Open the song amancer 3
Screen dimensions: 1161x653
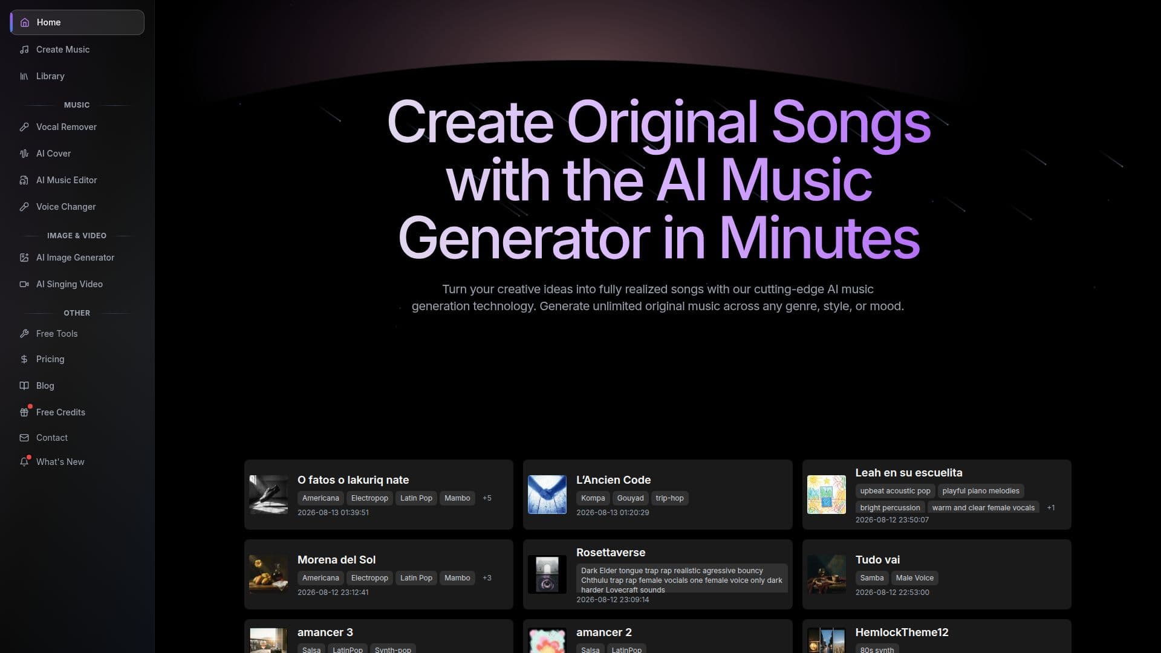pyautogui.click(x=325, y=632)
